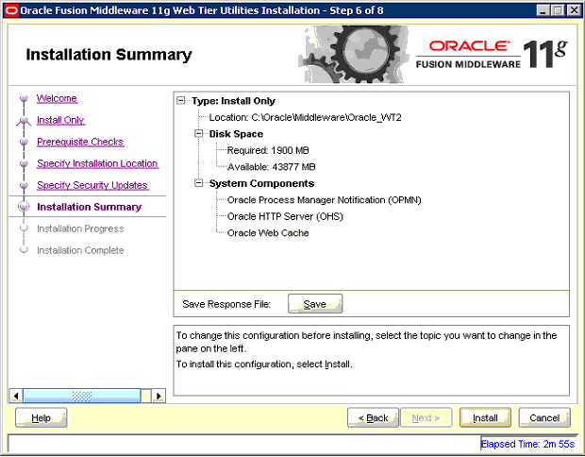Select the Oracle HTTP Server (OHS) row
585x457 pixels.
coord(285,216)
